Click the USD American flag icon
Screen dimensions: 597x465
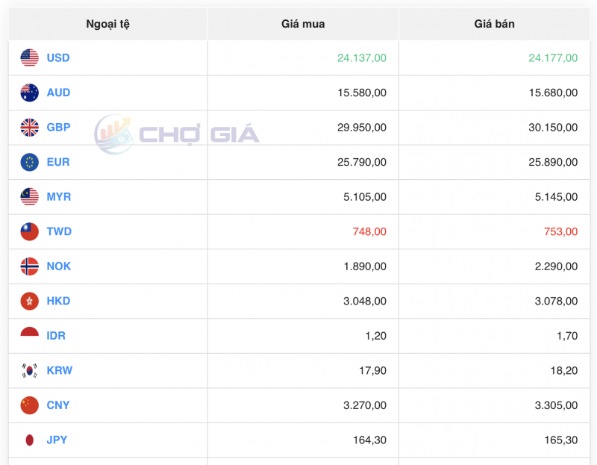click(x=28, y=57)
